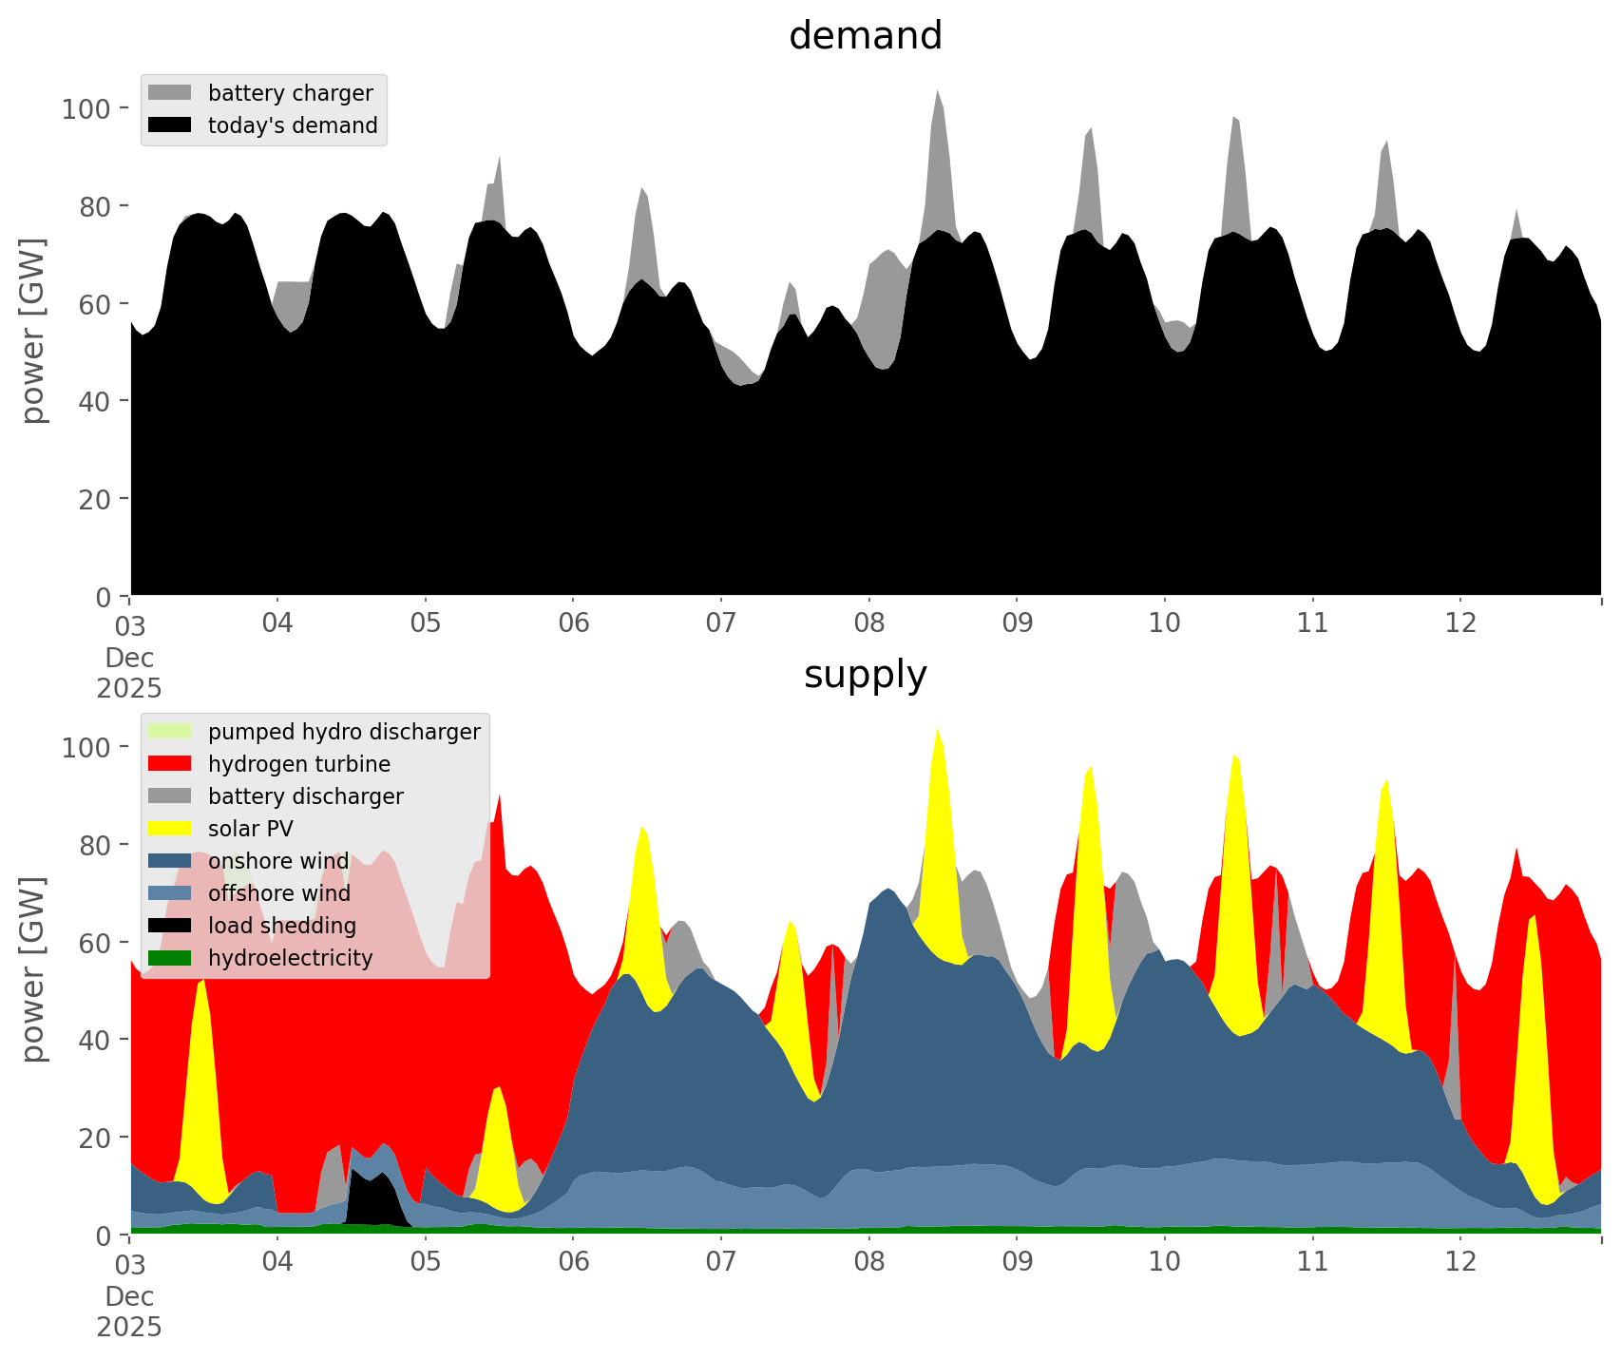Click the '06' date tick on supply chart
The width and height of the screenshot is (1621, 1360).
573,1262
